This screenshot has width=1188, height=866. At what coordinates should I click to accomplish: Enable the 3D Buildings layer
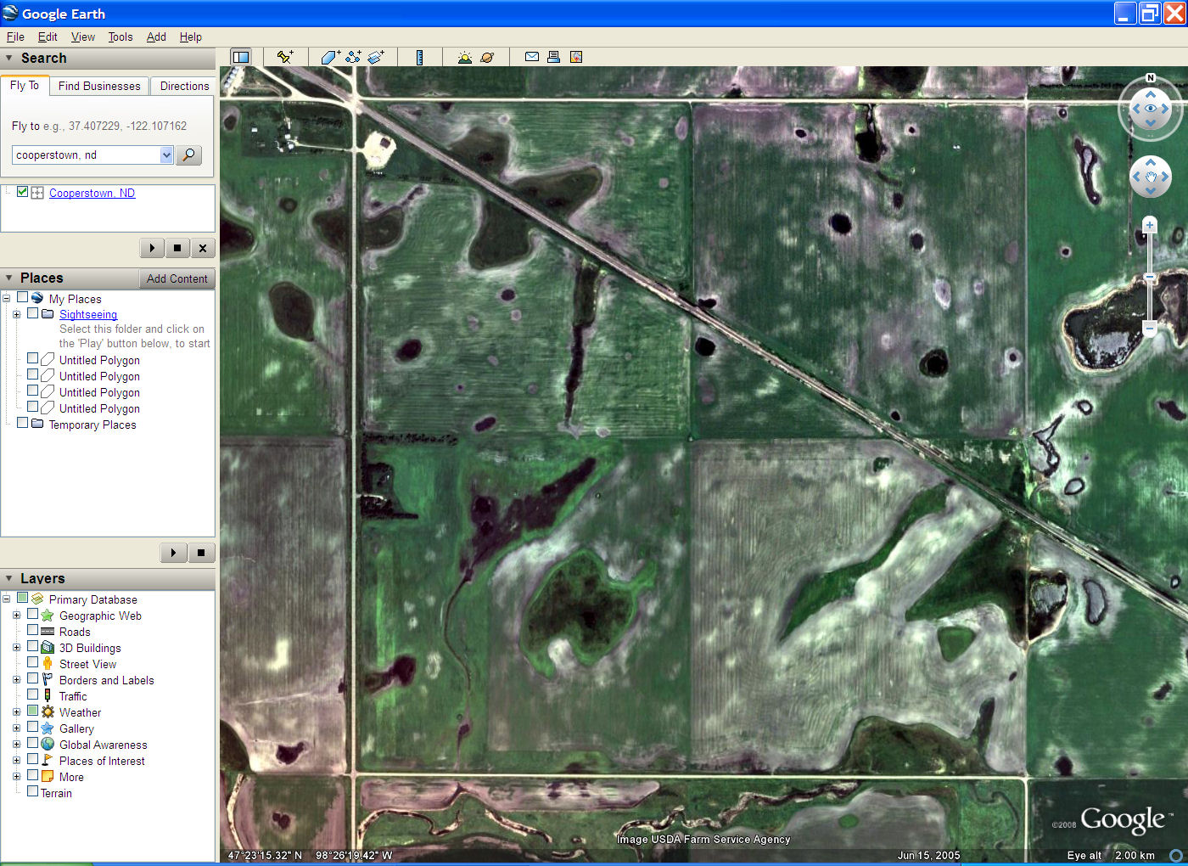pos(32,646)
